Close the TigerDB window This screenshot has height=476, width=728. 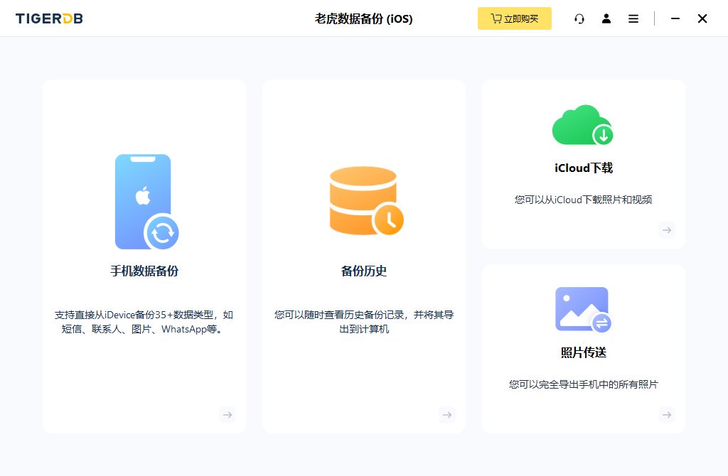click(702, 18)
